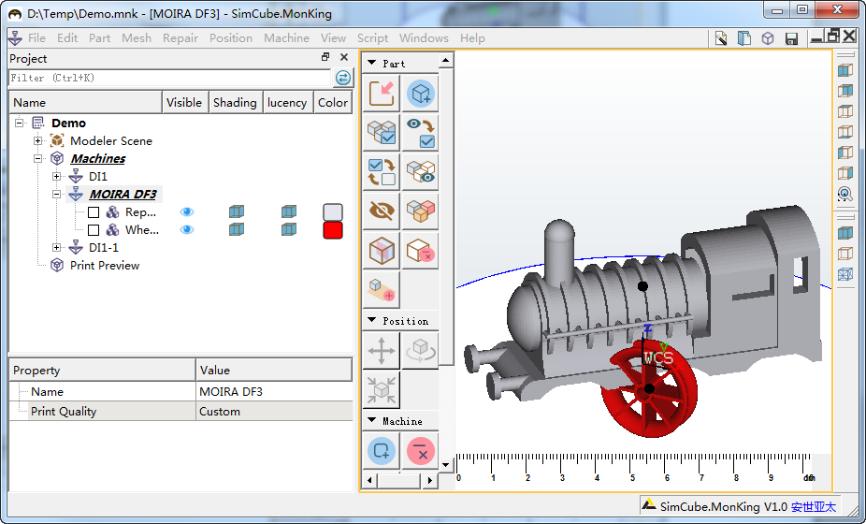Viewport: 866px width, 524px height.
Task: Open the Help menu
Action: (472, 38)
